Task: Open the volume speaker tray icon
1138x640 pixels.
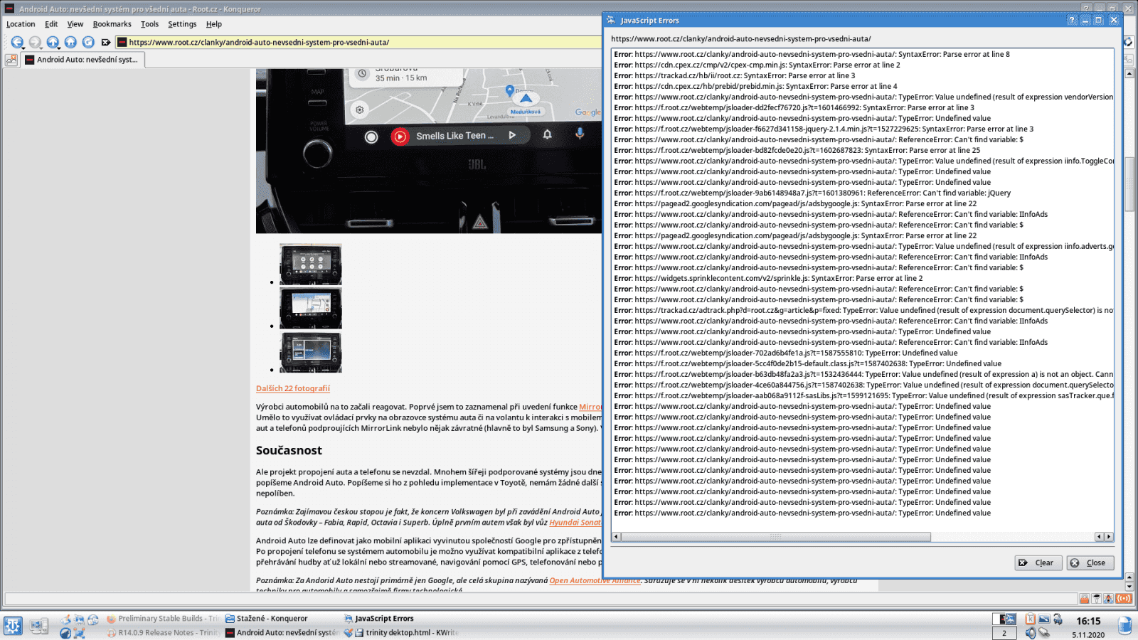Action: [x=1031, y=633]
